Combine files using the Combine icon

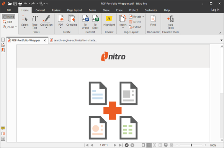coord(72,20)
